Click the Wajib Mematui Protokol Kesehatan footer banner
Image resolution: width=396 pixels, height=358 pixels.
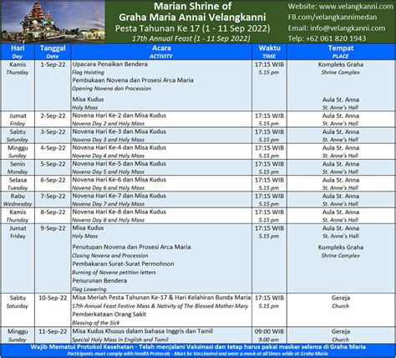[x=198, y=350]
